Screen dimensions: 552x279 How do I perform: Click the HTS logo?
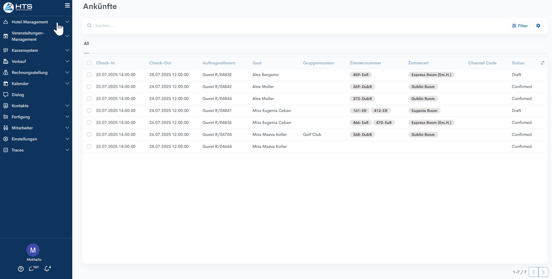[18, 7]
